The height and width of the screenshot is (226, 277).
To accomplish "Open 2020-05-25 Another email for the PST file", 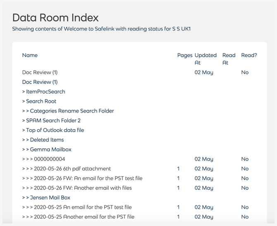I will coord(84,217).
